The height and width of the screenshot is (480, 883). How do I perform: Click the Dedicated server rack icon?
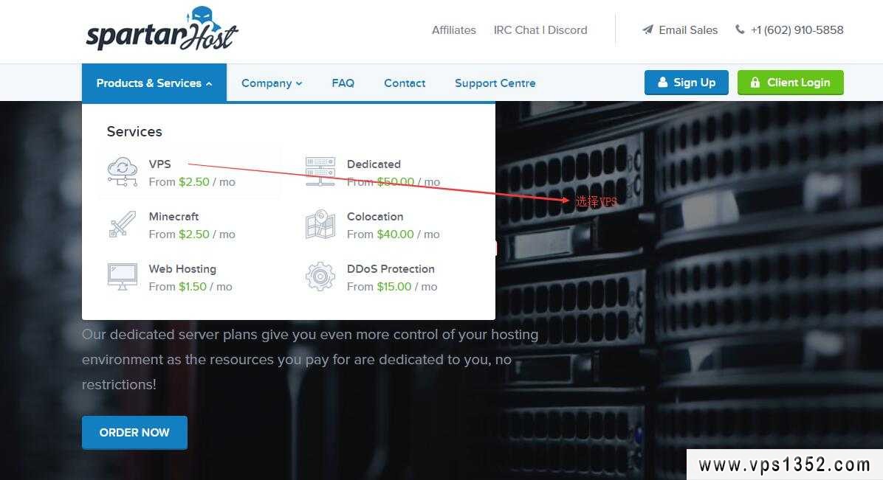[320, 171]
